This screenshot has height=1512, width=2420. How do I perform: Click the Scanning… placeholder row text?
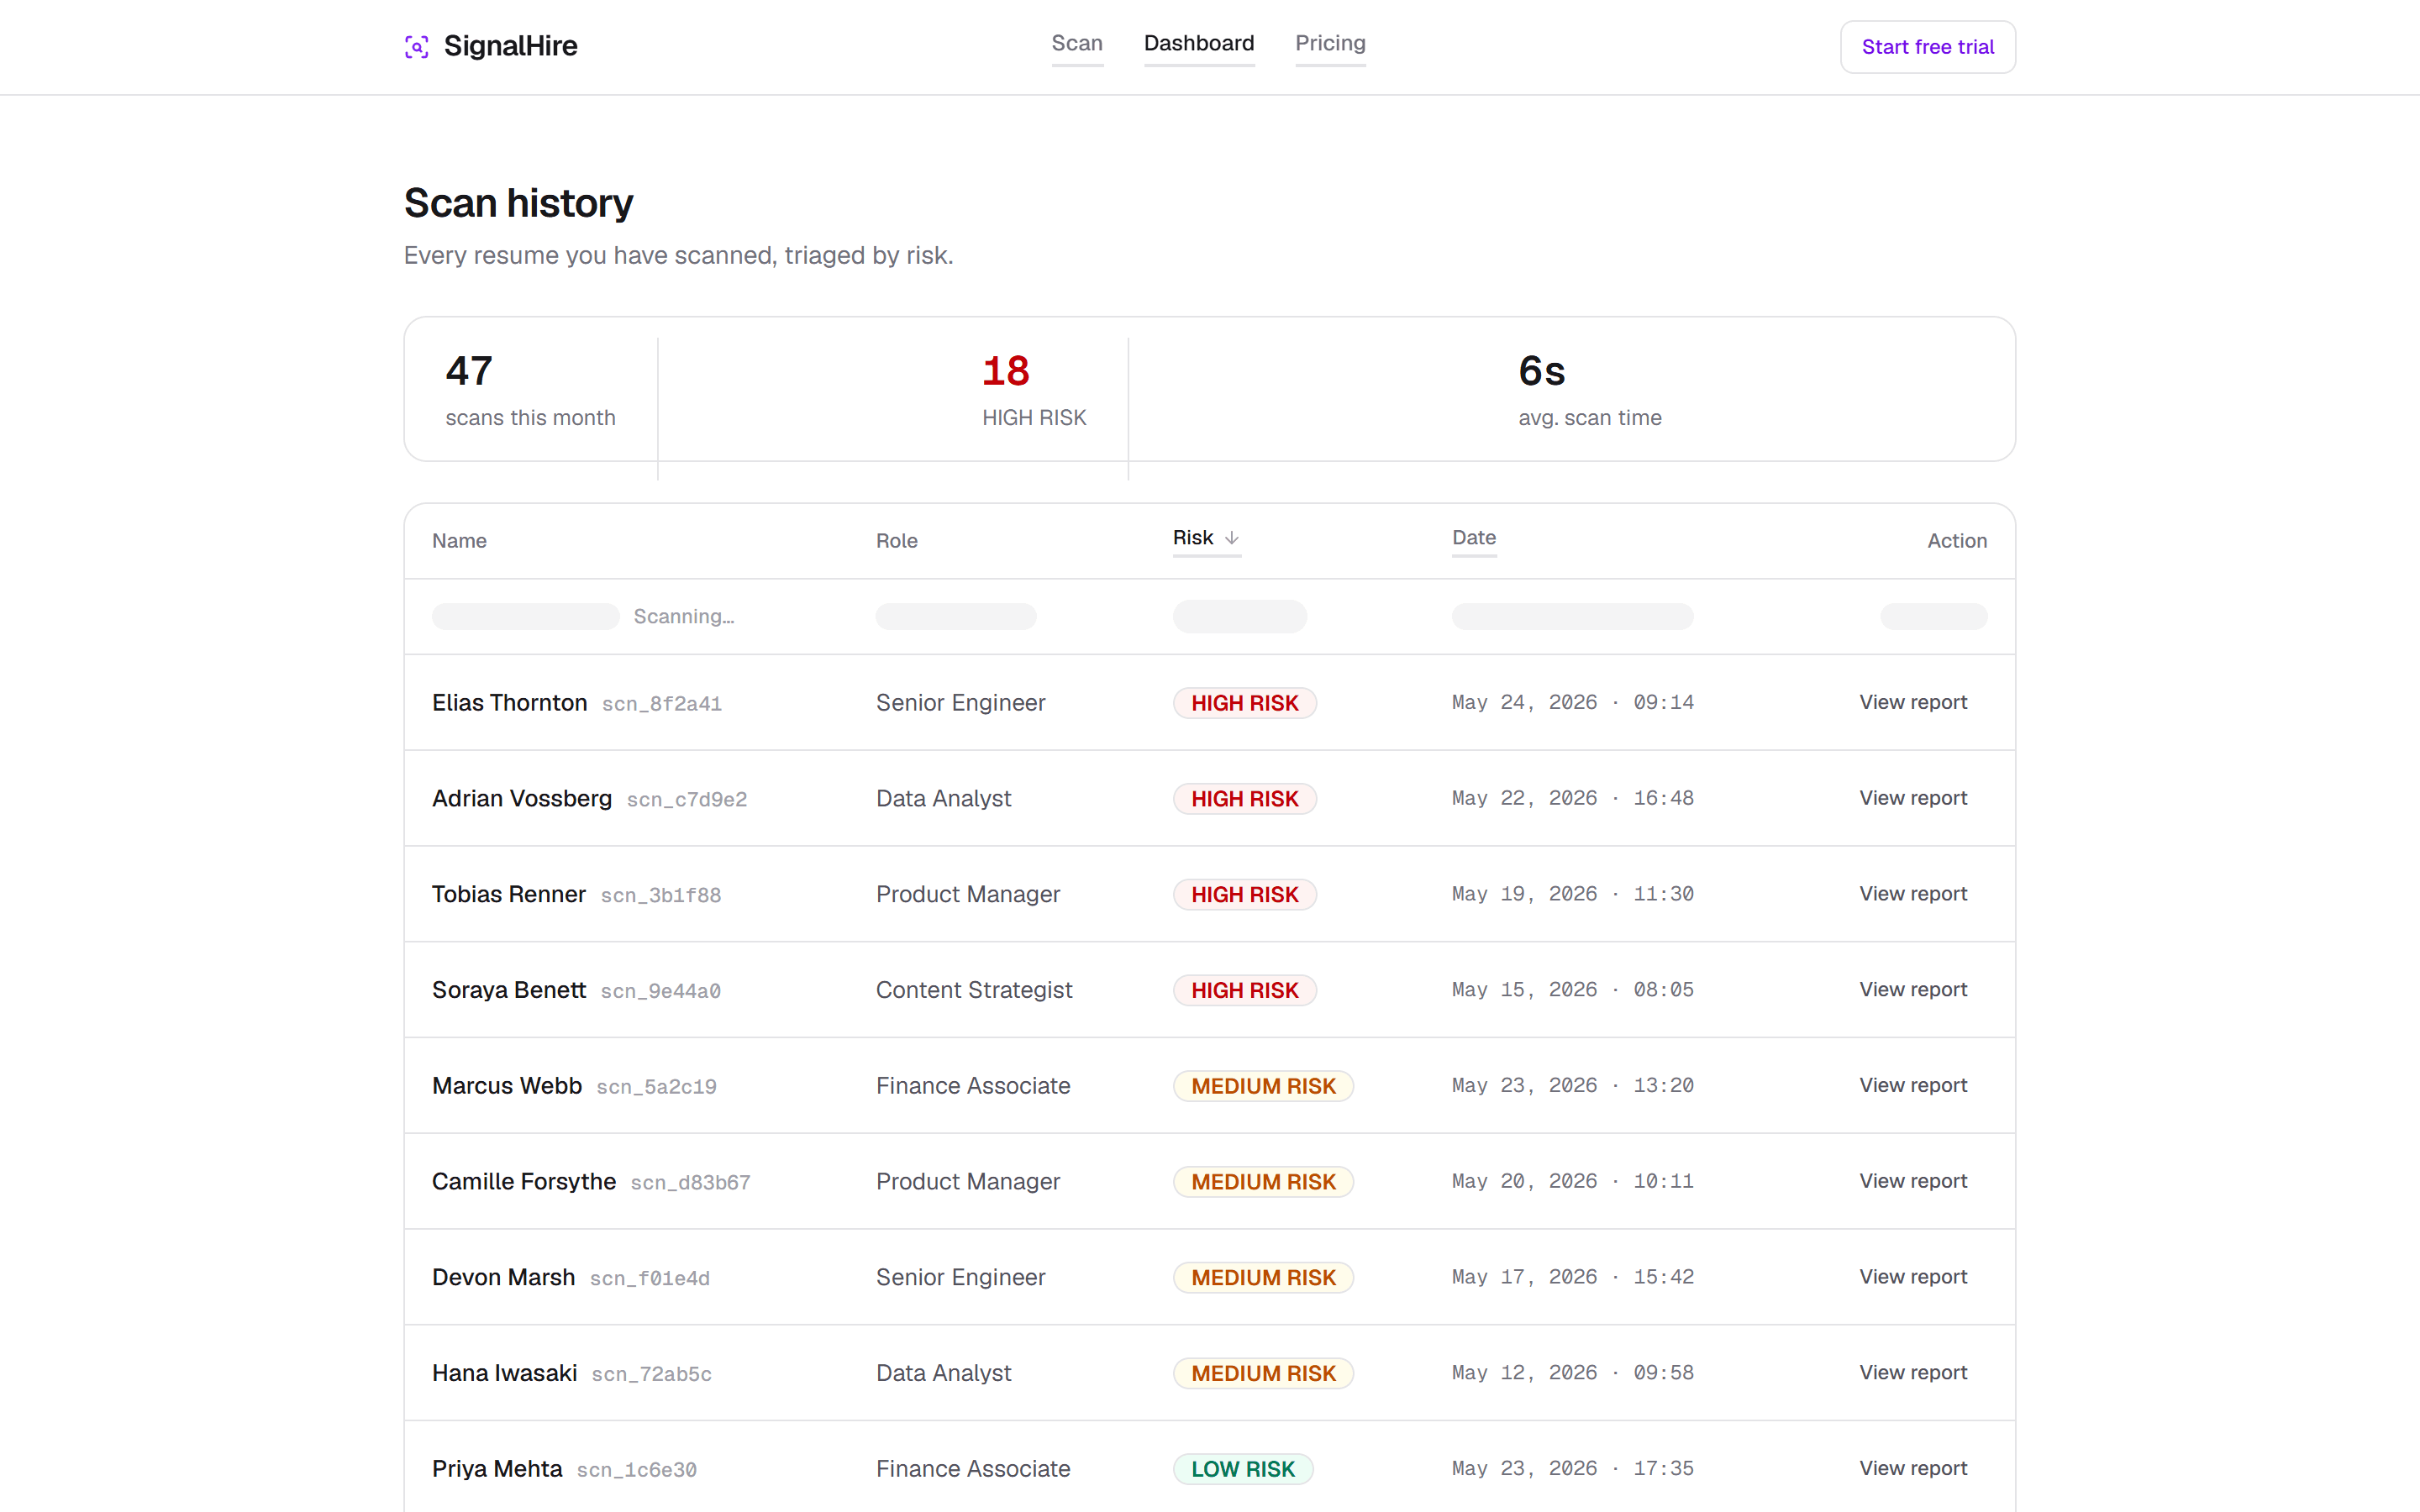pos(684,617)
